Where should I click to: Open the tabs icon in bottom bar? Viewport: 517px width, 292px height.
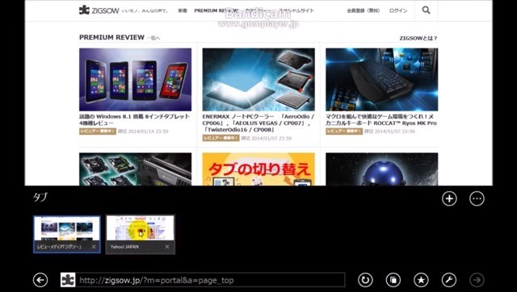pos(393,280)
